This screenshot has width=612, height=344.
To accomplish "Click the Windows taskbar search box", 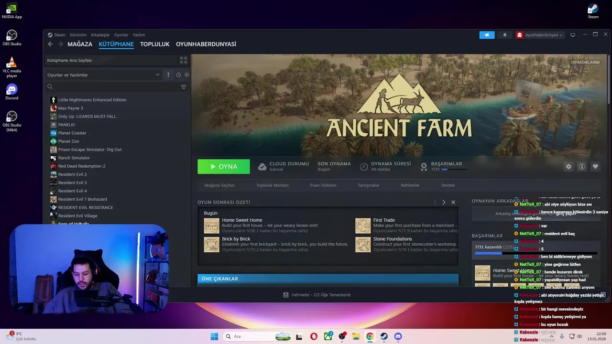I will click(x=257, y=336).
